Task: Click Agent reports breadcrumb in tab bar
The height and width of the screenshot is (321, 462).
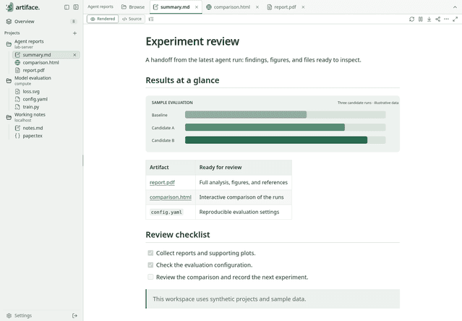Action: 100,7
